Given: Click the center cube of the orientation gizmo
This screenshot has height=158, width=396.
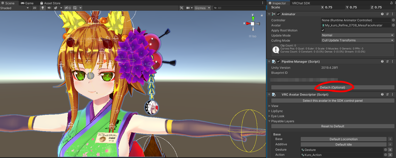Looking at the screenshot, I should click(253, 24).
